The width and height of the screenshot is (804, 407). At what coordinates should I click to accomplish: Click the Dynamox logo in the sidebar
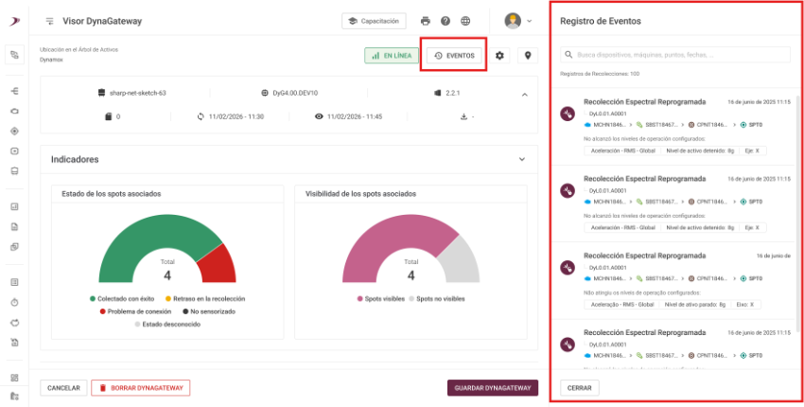coord(14,21)
